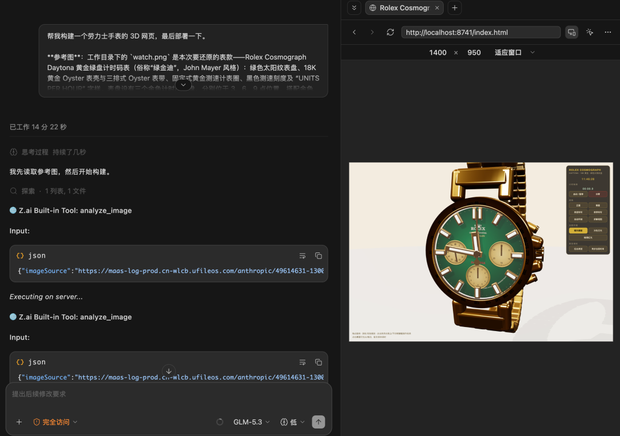This screenshot has height=436, width=620.
Task: Click the red 归零 reset button
Action: tap(598, 194)
